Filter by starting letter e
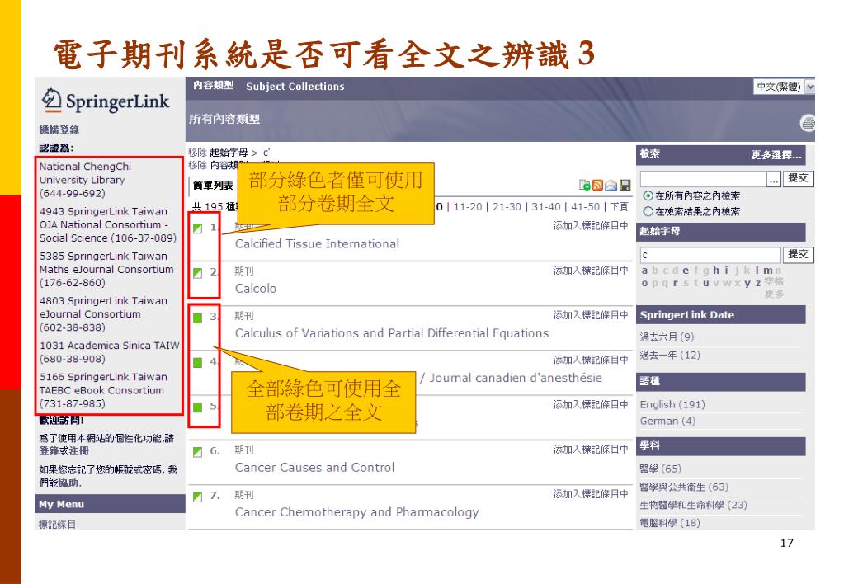 pos(686,271)
